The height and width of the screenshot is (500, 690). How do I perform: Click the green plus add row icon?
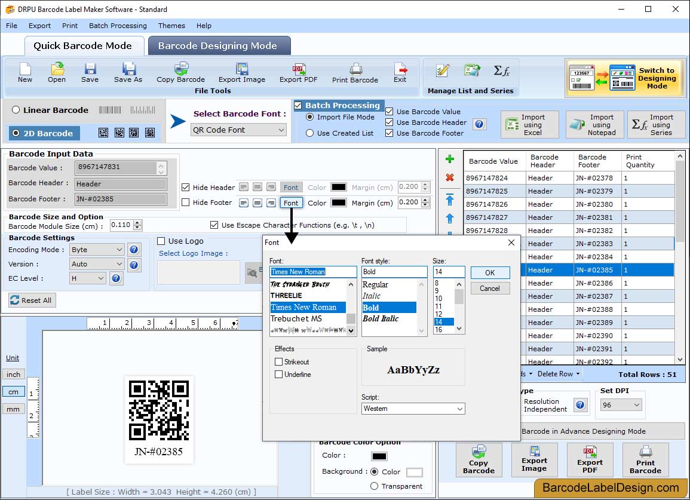[x=450, y=159]
